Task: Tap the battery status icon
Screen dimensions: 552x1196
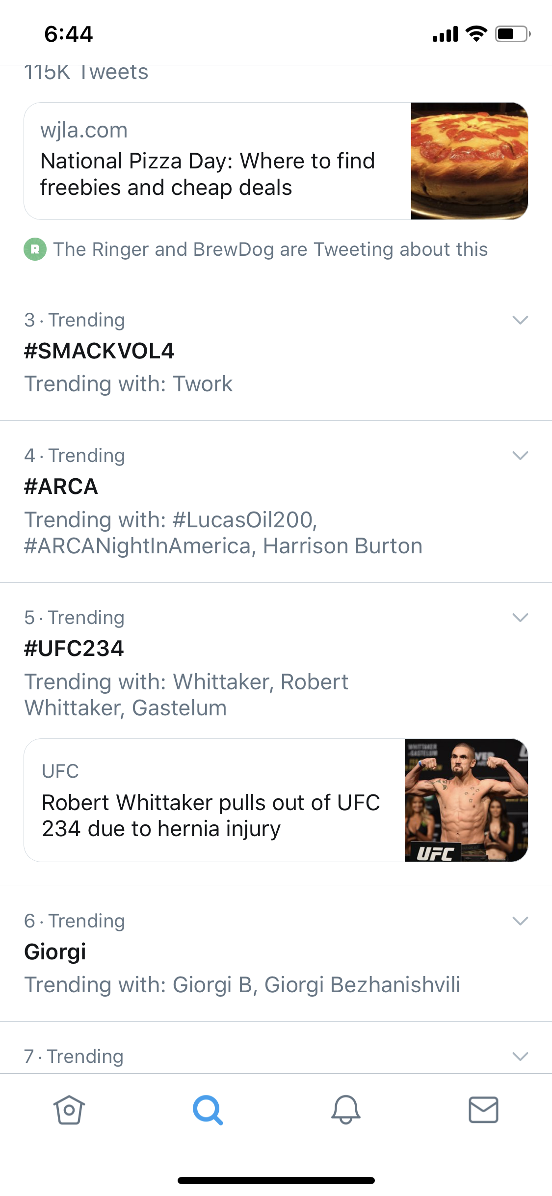Action: click(512, 34)
